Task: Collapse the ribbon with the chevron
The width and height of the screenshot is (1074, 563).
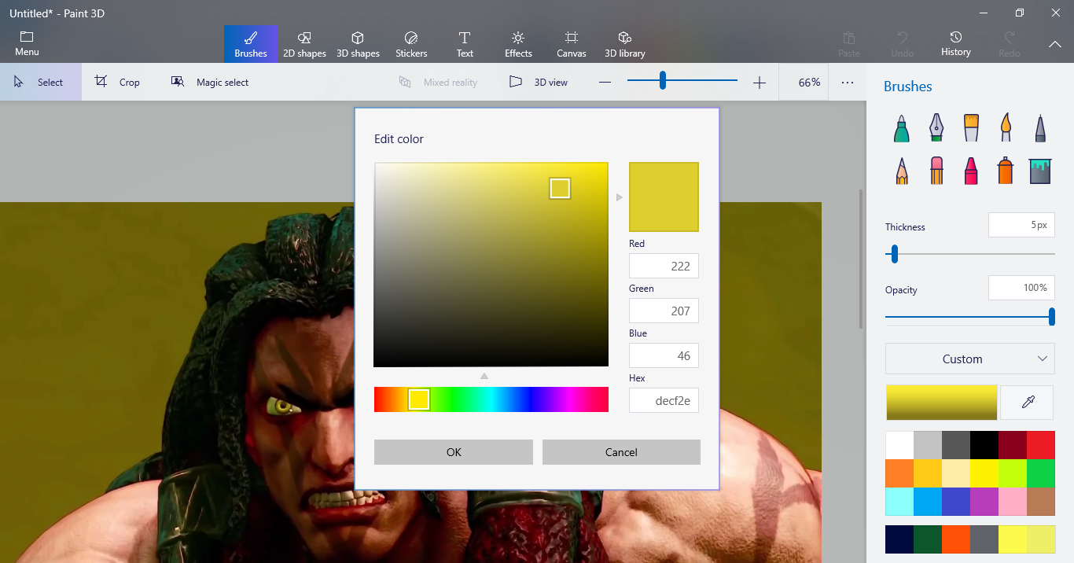Action: pyautogui.click(x=1054, y=45)
